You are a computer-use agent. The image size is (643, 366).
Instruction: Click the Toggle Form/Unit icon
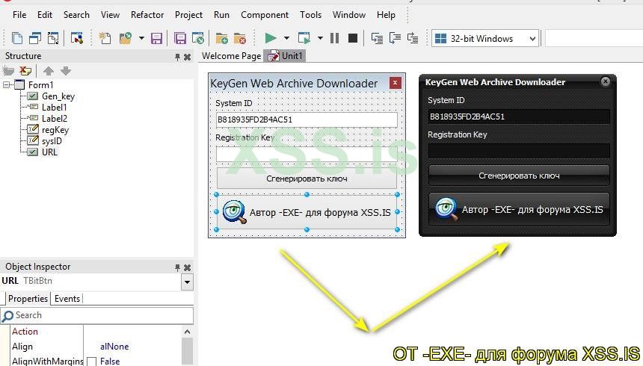53,39
